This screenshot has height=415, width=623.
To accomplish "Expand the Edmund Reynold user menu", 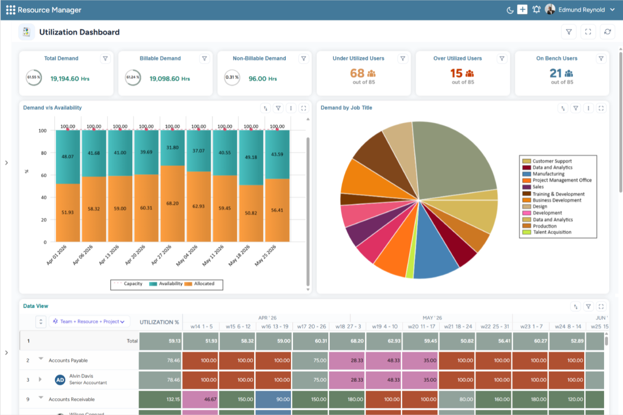I will pyautogui.click(x=612, y=10).
